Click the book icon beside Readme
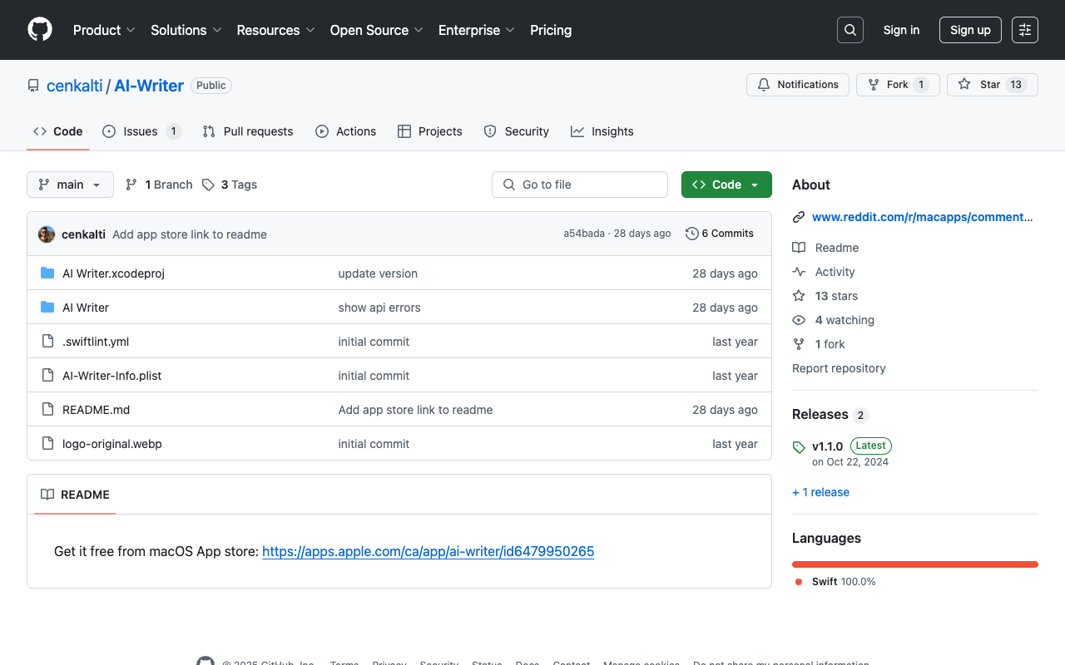 click(x=799, y=248)
